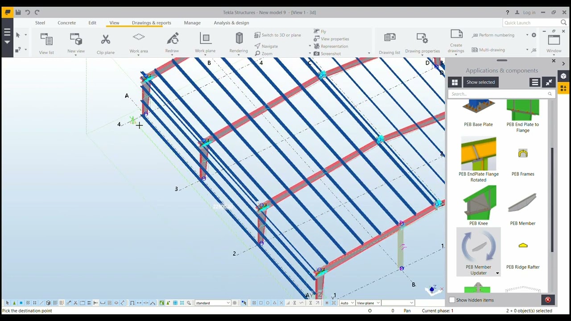Open the catalog list menu icon
The image size is (571, 321).
click(535, 82)
